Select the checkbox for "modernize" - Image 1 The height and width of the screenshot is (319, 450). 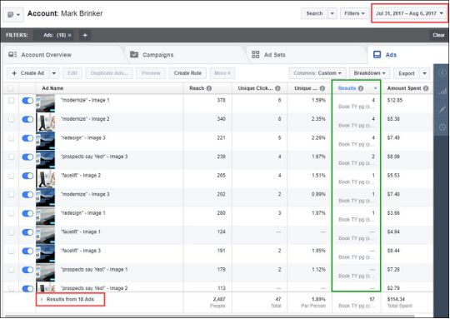[11, 101]
